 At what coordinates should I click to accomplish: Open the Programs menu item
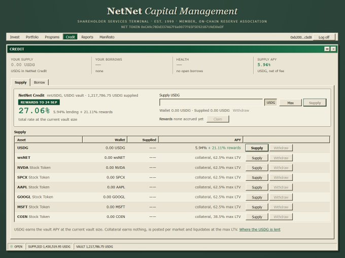(52, 37)
